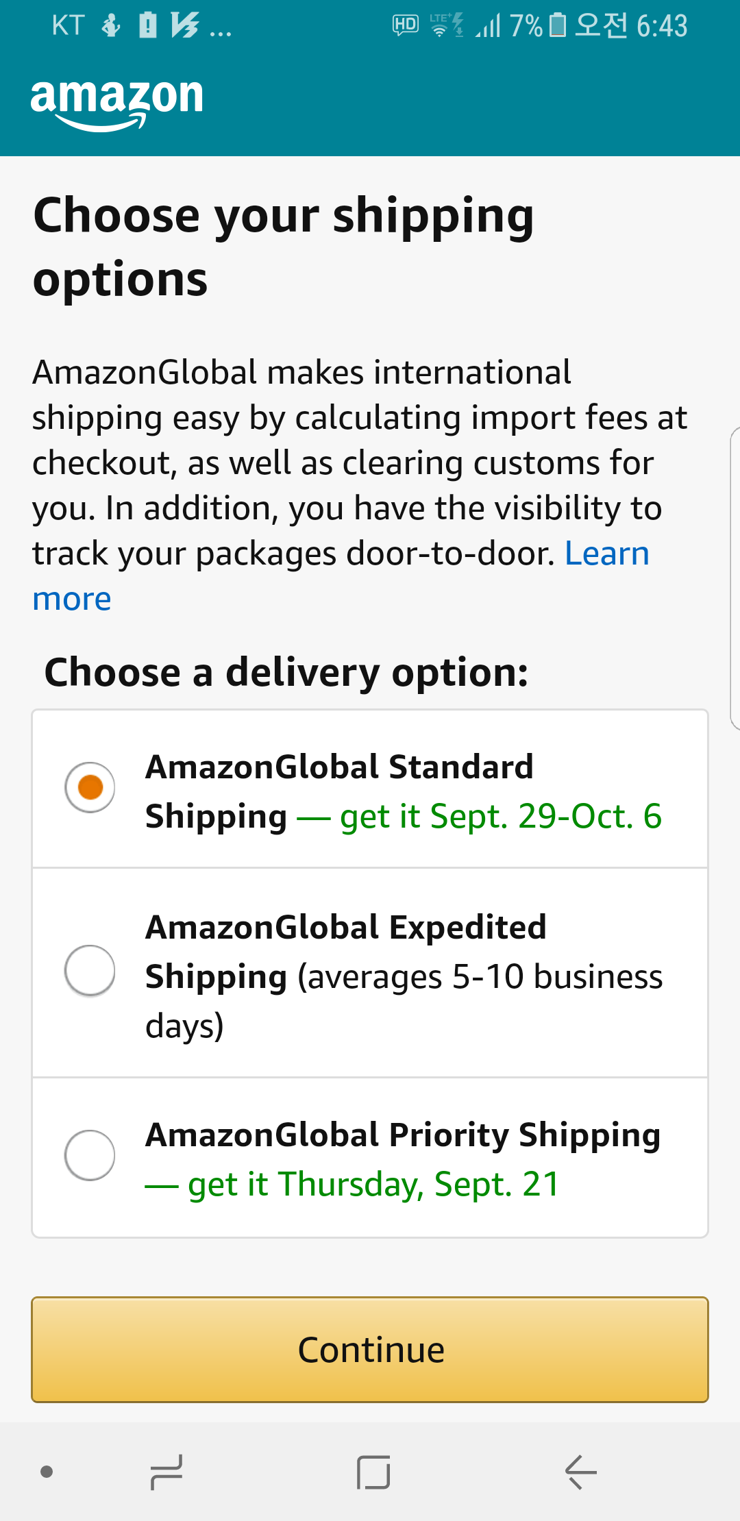
Task: Open recent apps navigation icon
Action: tap(166, 1472)
